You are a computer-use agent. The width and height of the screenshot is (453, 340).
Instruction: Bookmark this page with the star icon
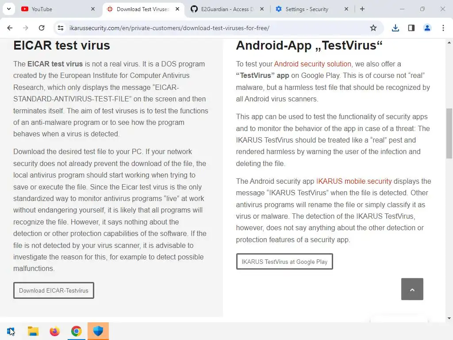pyautogui.click(x=373, y=28)
